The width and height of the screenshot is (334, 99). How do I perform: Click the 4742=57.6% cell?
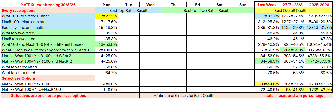coord(319,61)
